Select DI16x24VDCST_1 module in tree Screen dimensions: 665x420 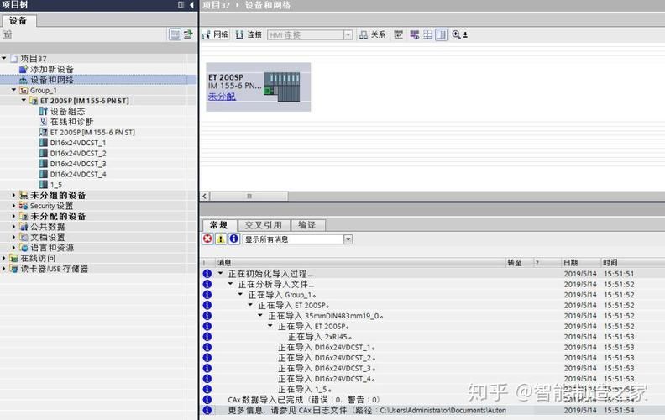coord(78,143)
